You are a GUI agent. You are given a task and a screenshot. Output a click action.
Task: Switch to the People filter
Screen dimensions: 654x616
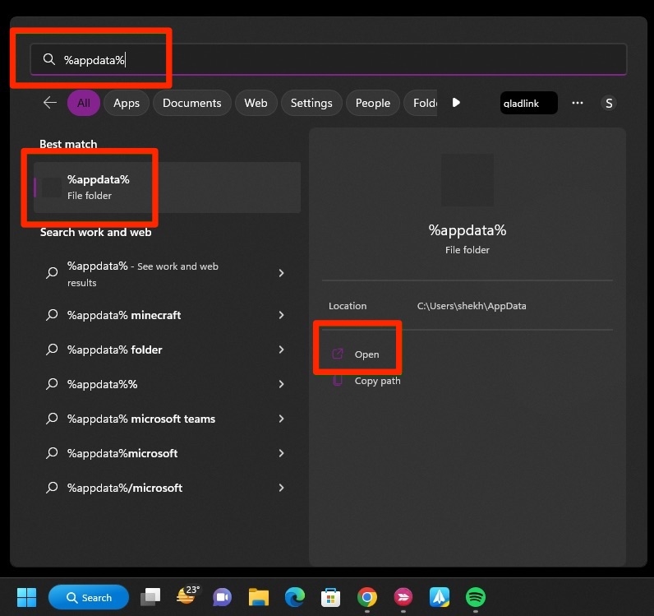tap(373, 103)
